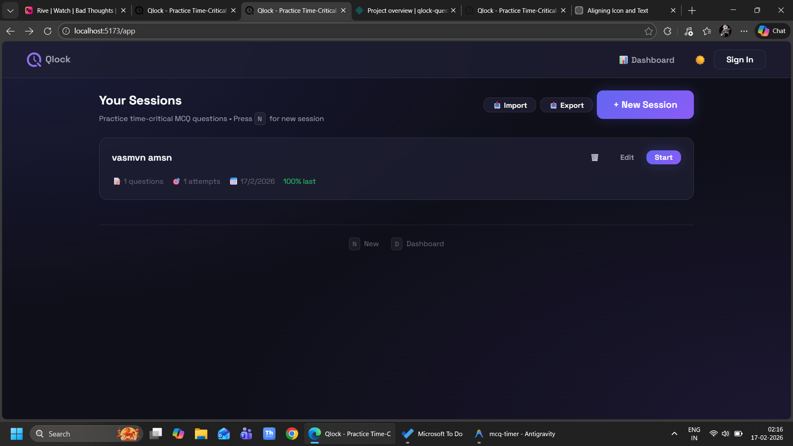Open the clock and calendar flyout
This screenshot has width=793, height=446.
coord(767,434)
